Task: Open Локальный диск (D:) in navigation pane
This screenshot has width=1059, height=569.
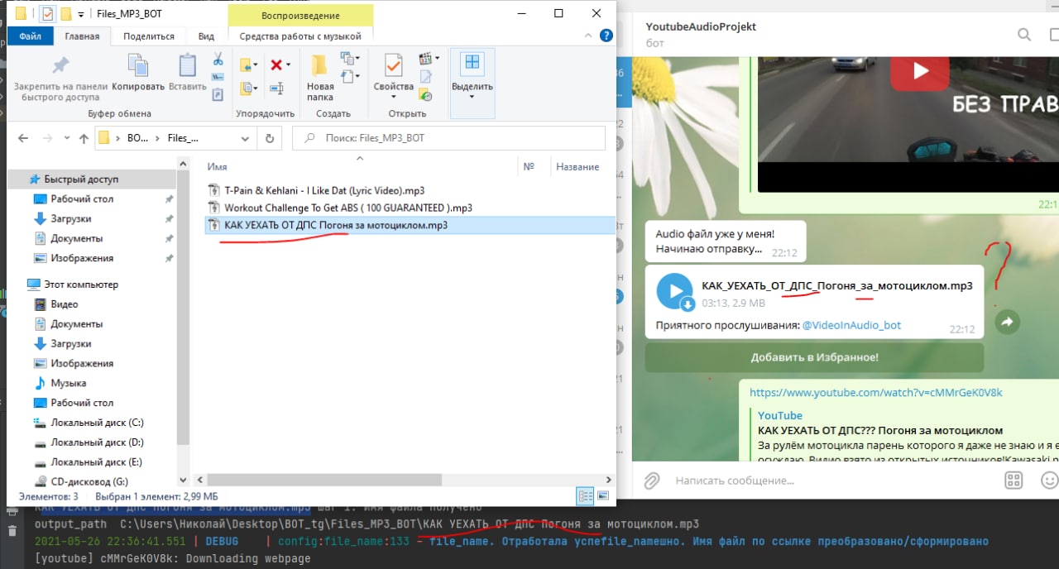Action: pyautogui.click(x=97, y=442)
